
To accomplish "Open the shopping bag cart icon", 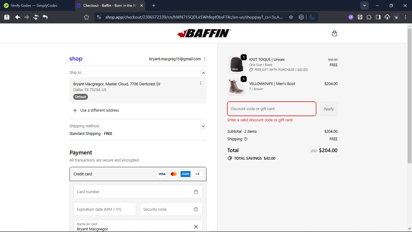I will click(x=334, y=33).
